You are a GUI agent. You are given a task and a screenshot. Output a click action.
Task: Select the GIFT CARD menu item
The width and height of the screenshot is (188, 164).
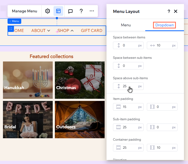tap(92, 31)
